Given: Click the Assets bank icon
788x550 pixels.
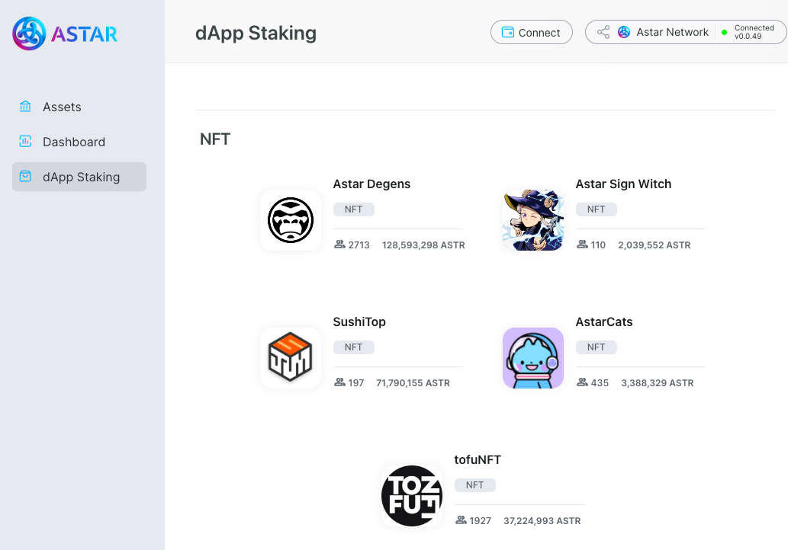Looking at the screenshot, I should [25, 107].
